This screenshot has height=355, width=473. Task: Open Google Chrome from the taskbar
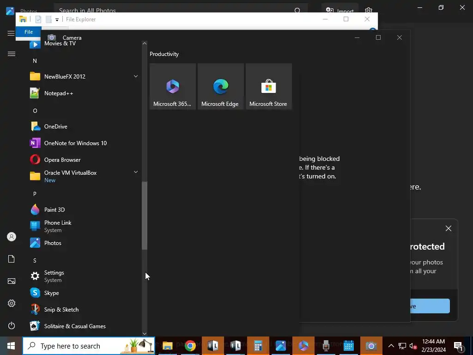point(190,346)
